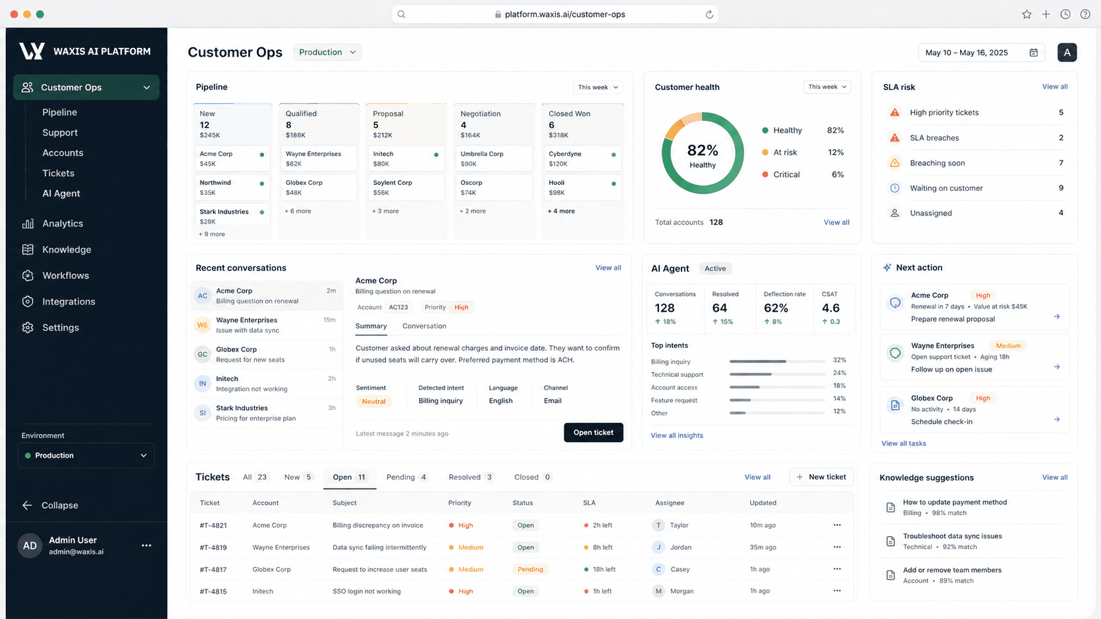Open more options for ticket #T-4821

(x=837, y=525)
